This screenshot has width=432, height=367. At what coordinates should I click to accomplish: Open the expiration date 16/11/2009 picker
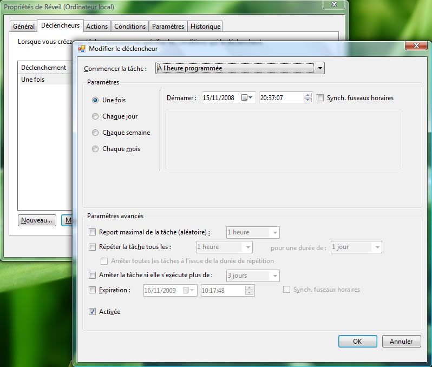(189, 290)
